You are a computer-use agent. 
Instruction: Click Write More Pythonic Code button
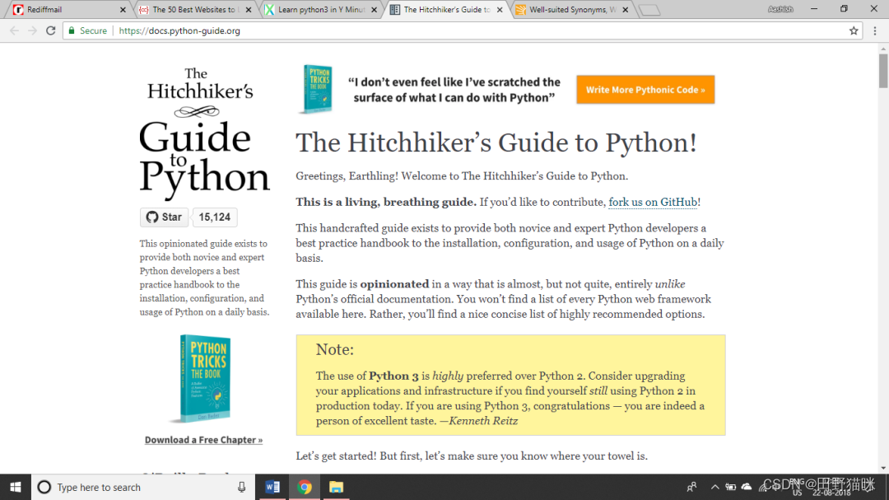(645, 90)
